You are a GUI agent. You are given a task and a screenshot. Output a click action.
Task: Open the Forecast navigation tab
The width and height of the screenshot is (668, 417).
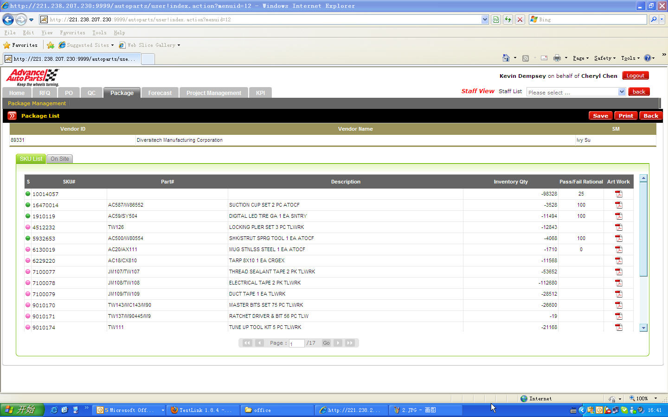click(x=160, y=93)
